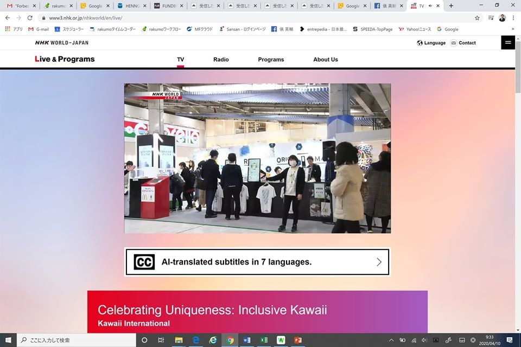
Task: Open the taskbar clock showing 9:33
Action: 490,340
